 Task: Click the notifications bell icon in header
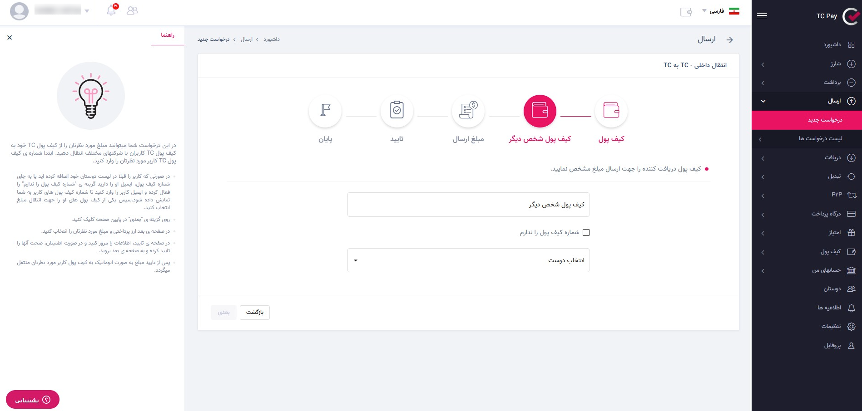click(x=111, y=10)
